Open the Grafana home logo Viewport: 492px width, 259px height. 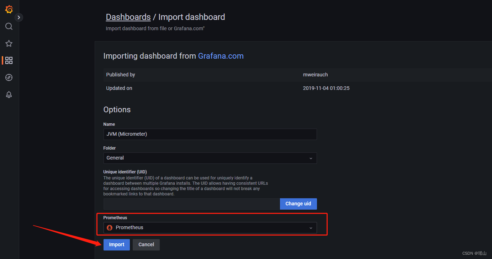pos(9,10)
